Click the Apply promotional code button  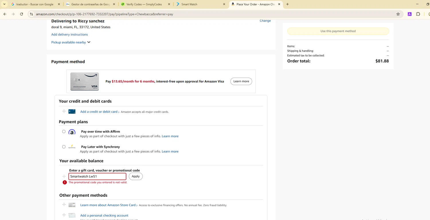pyautogui.click(x=136, y=176)
